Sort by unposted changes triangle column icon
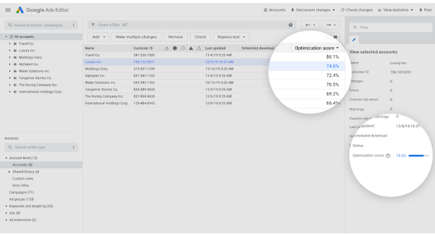This screenshot has width=435, height=234. click(x=167, y=48)
